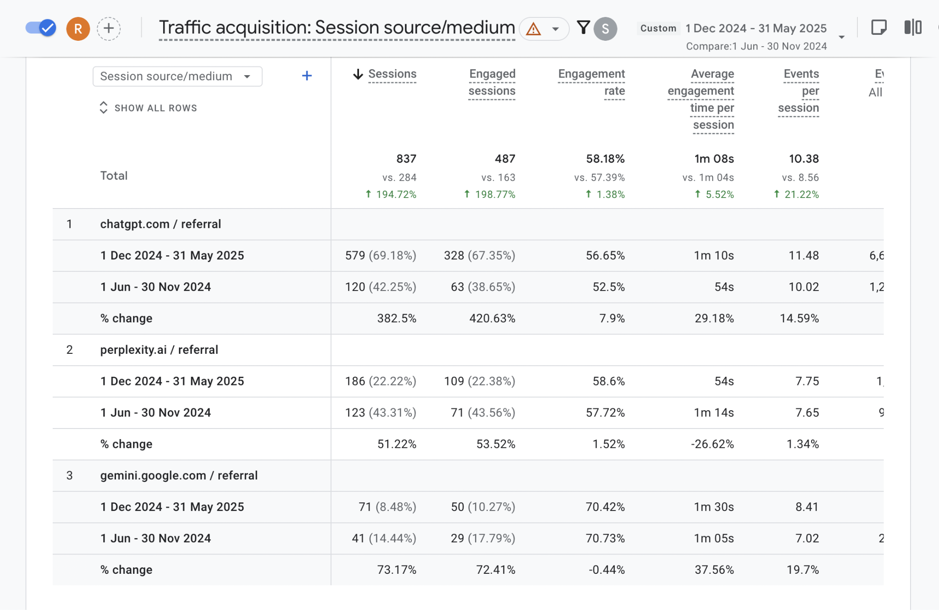Click the data quality warning triangle icon
The height and width of the screenshot is (610, 939).
[x=533, y=29]
